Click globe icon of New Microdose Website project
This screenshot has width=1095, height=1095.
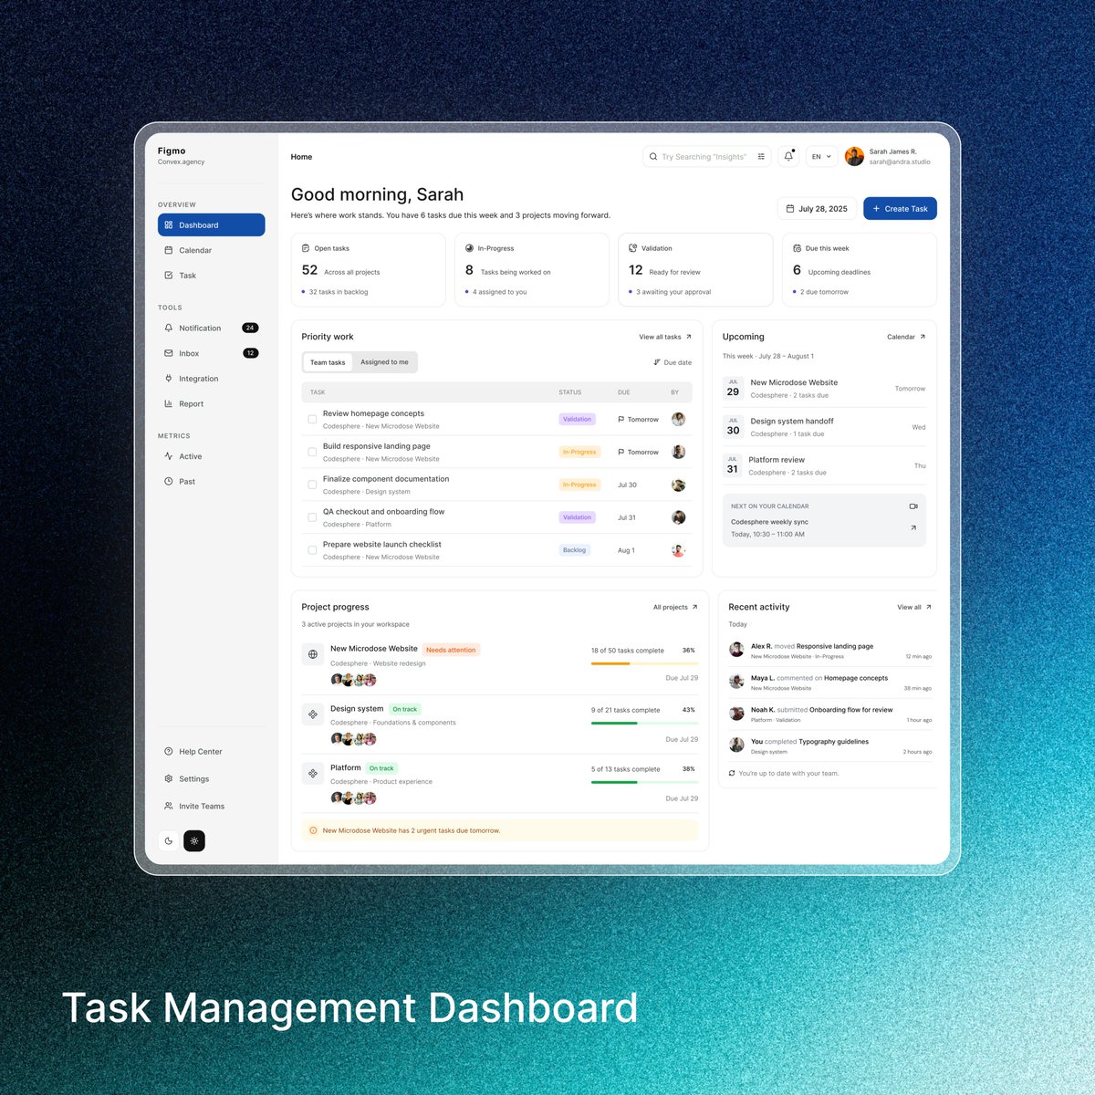[313, 654]
